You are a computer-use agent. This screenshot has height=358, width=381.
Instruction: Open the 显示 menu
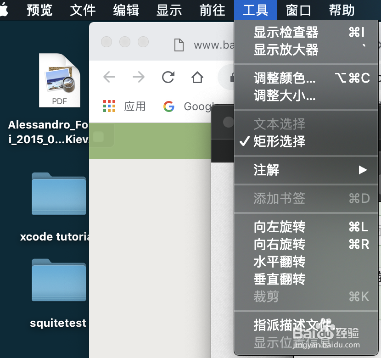pos(169,11)
